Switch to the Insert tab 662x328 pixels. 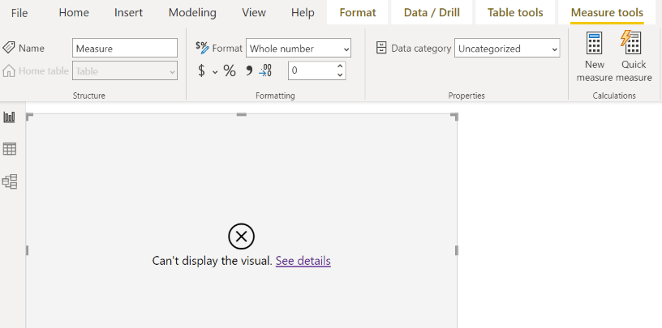[128, 13]
